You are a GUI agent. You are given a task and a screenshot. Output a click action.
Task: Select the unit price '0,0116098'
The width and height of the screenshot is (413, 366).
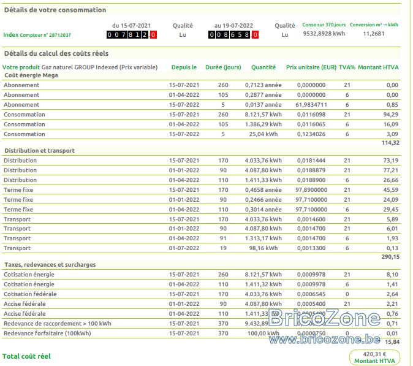pyautogui.click(x=311, y=115)
